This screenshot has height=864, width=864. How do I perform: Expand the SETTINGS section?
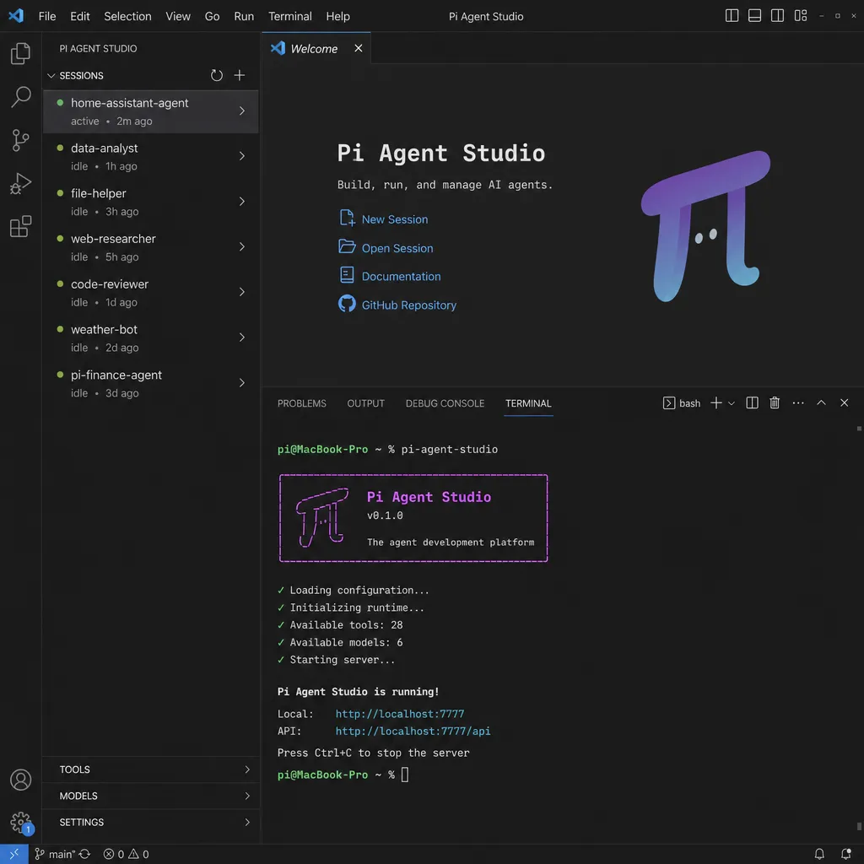coord(151,822)
